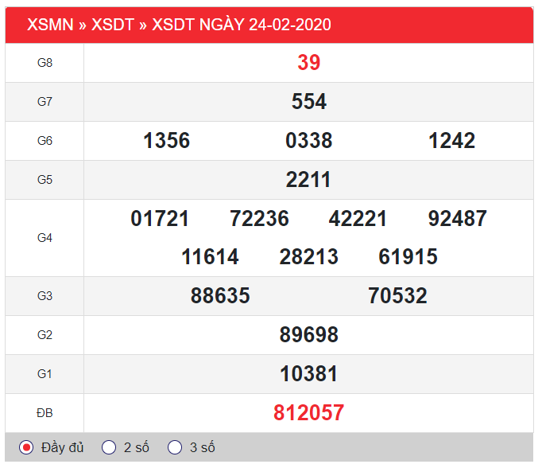The width and height of the screenshot is (542, 468).
Task: Click the G8 prize number 39
Action: pyautogui.click(x=308, y=63)
